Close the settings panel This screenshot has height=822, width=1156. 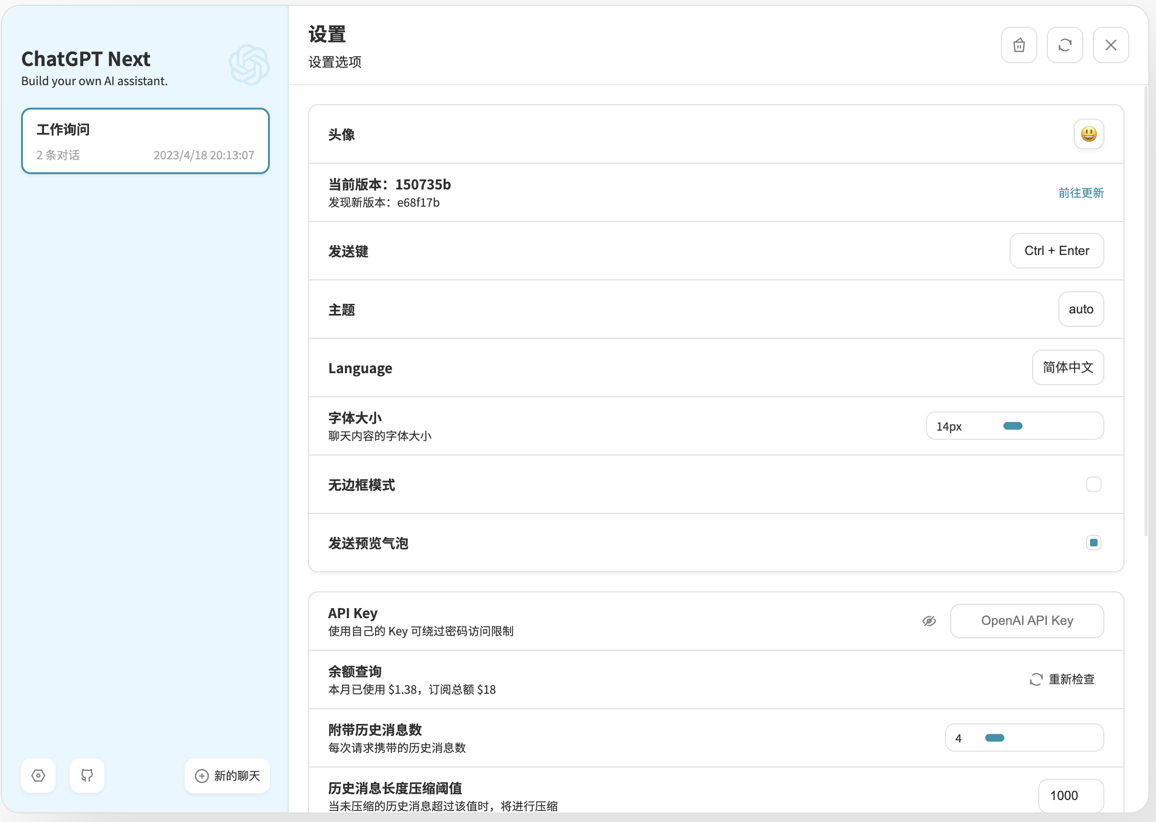1111,45
